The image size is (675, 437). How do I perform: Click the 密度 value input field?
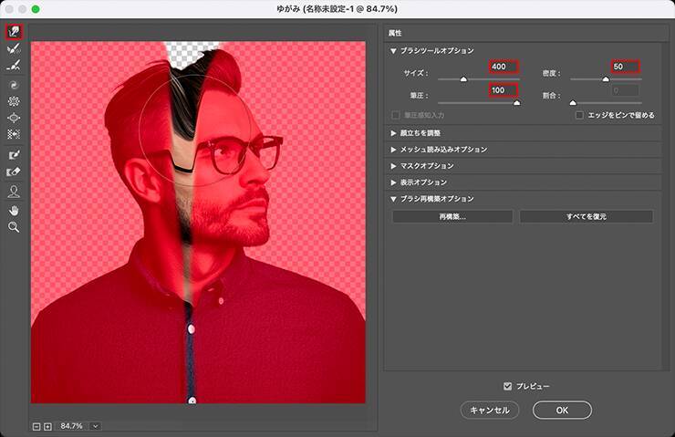click(x=625, y=67)
